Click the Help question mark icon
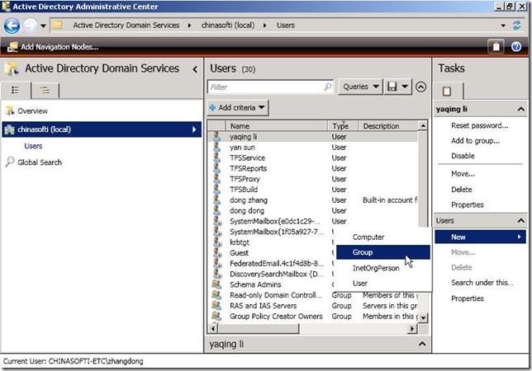The height and width of the screenshot is (371, 532). tap(516, 47)
